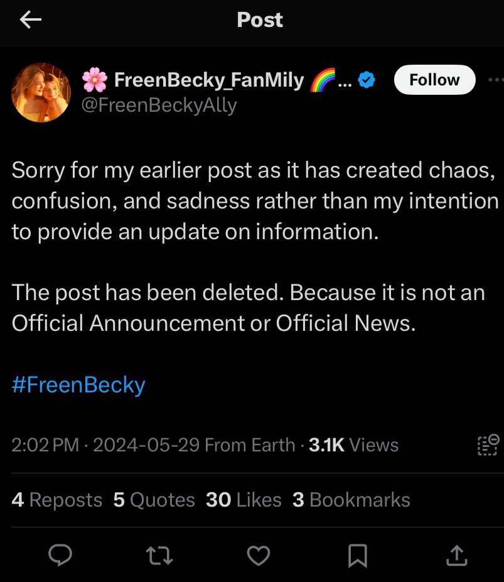View the 5 Quotes list
The image size is (504, 582).
[x=154, y=500]
